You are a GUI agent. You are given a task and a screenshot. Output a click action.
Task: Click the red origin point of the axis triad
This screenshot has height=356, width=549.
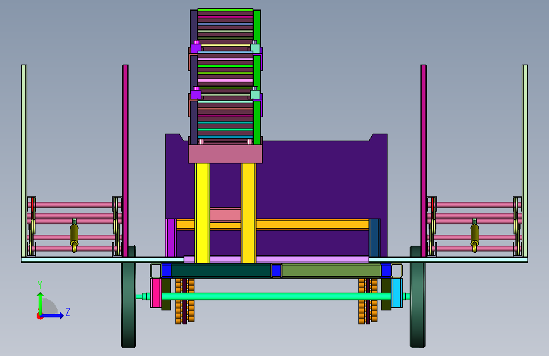click(39, 316)
